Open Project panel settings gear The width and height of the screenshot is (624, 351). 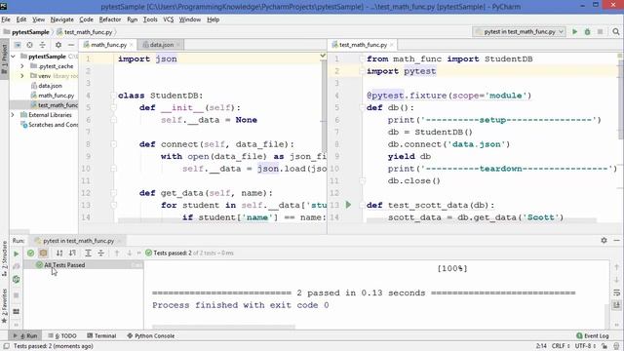58,45
